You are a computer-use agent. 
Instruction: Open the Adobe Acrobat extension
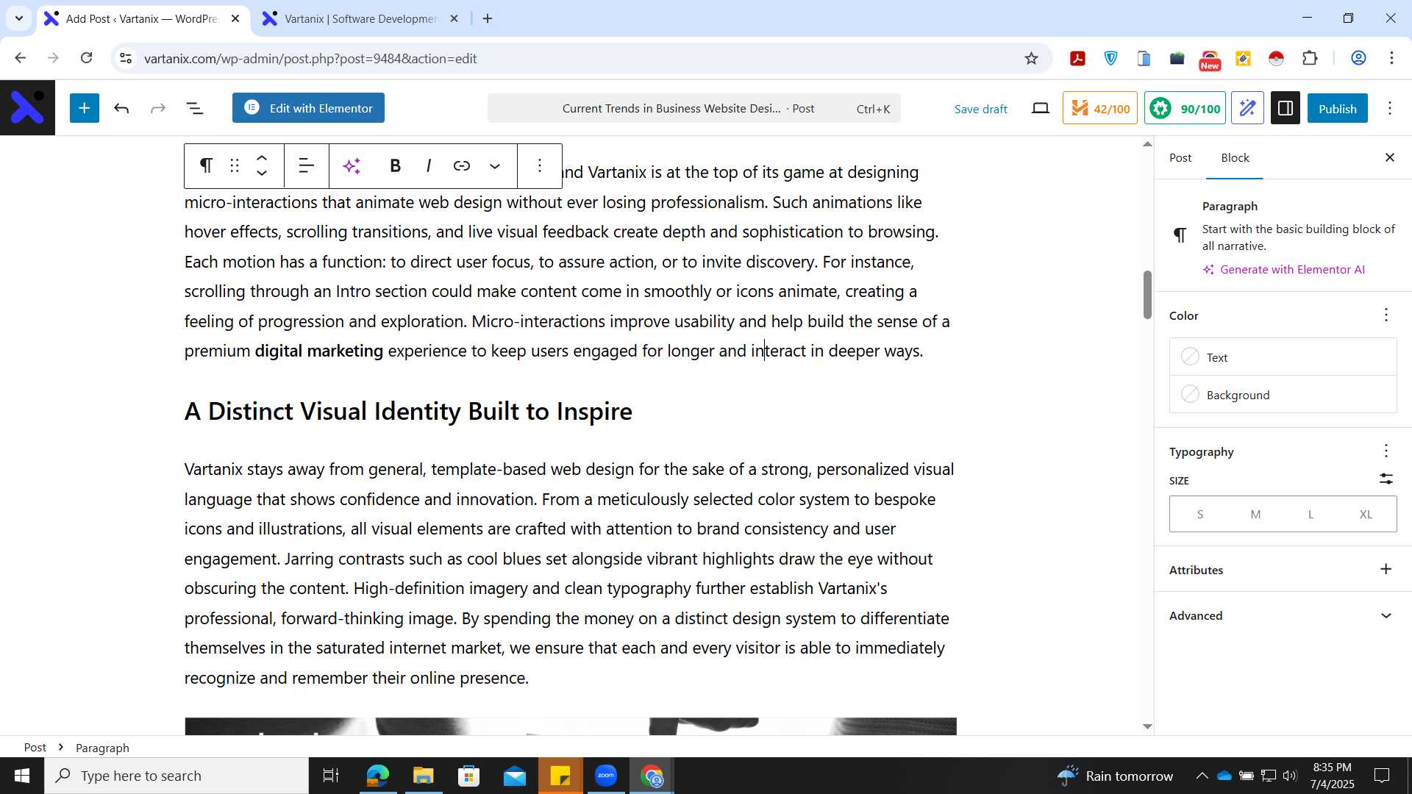pos(1077,59)
